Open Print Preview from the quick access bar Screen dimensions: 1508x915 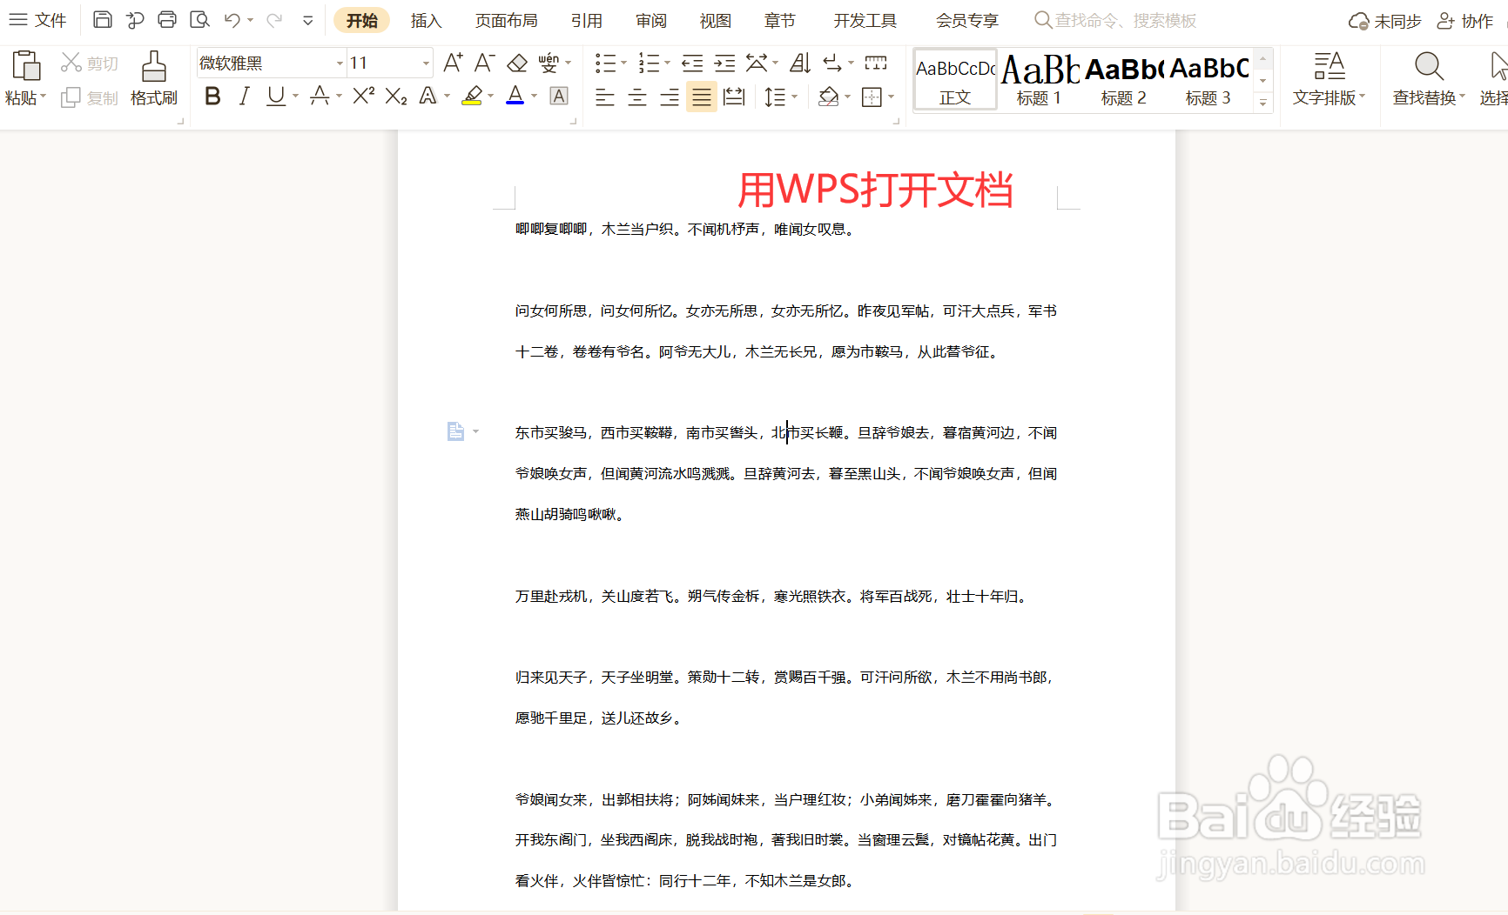tap(199, 20)
